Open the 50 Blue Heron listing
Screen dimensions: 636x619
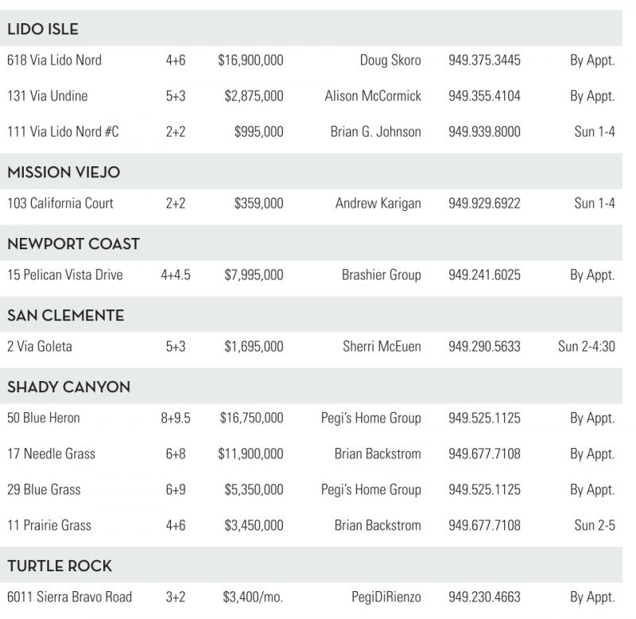pos(44,419)
